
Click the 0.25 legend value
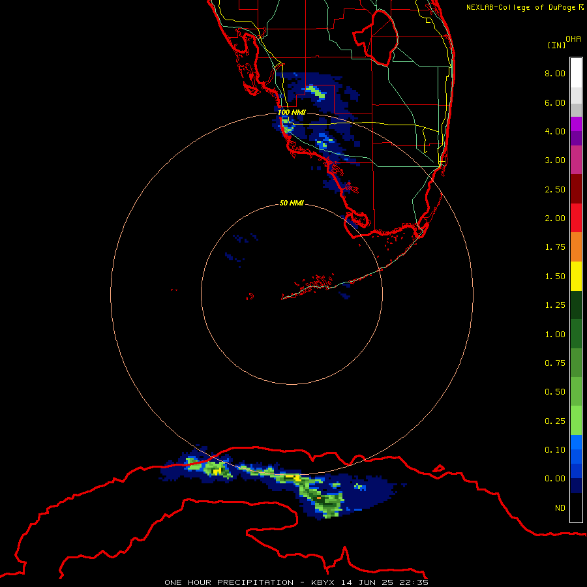555,421
